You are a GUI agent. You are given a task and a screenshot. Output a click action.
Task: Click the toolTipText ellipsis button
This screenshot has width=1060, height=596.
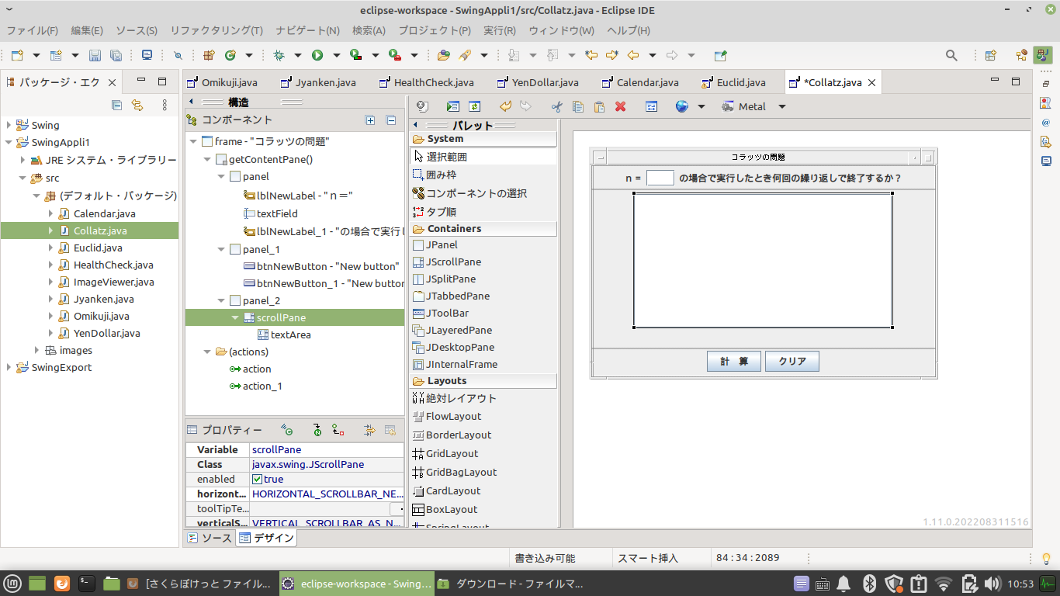(x=397, y=509)
